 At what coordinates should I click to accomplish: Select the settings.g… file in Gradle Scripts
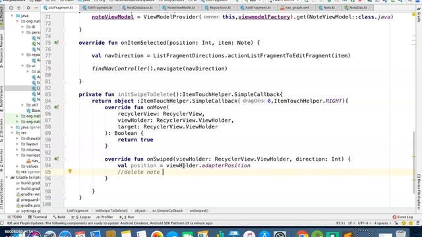(x=28, y=211)
